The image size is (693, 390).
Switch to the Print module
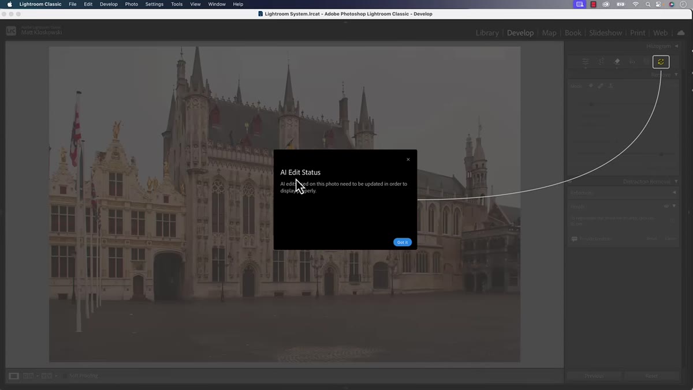click(638, 33)
